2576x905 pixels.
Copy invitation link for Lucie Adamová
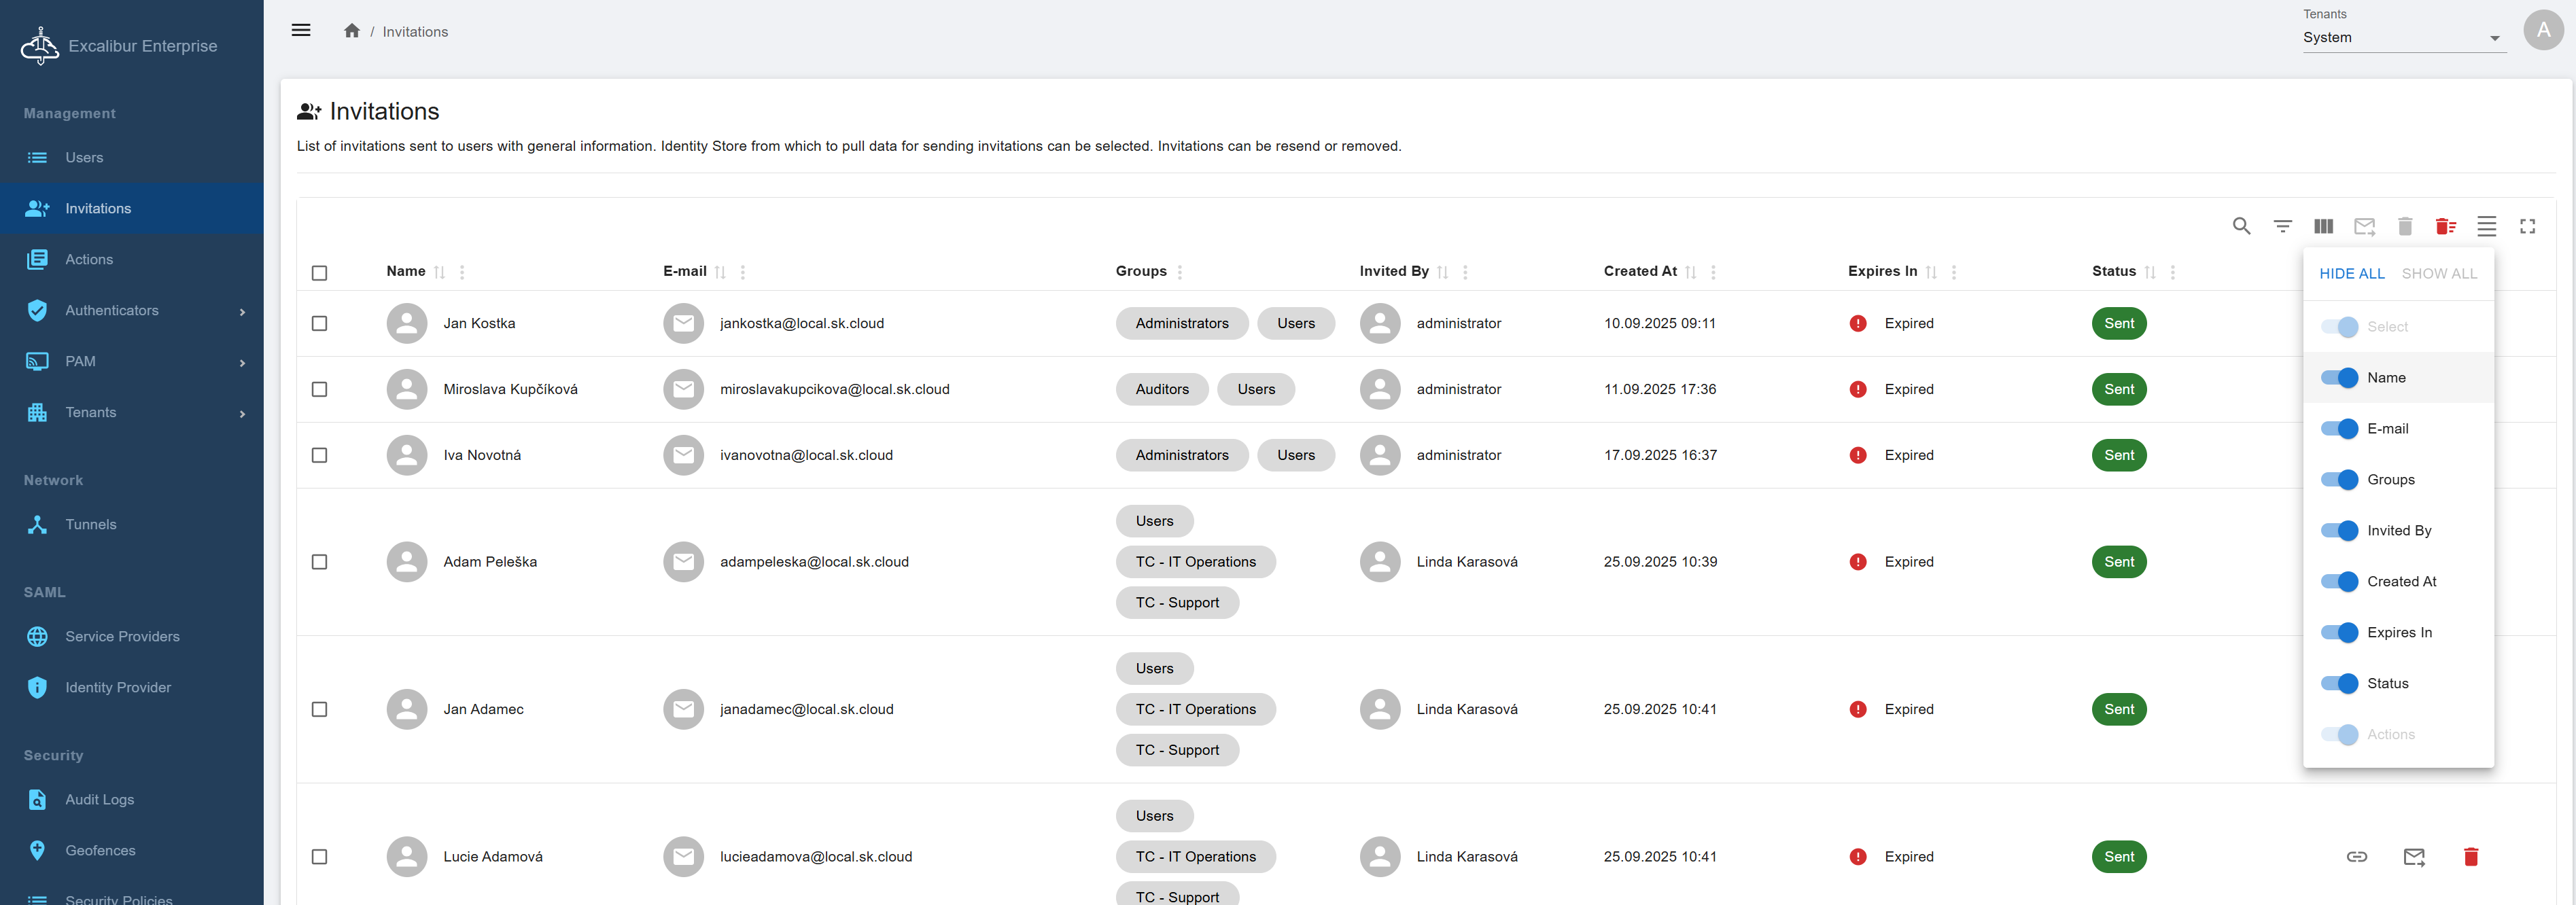[2356, 856]
